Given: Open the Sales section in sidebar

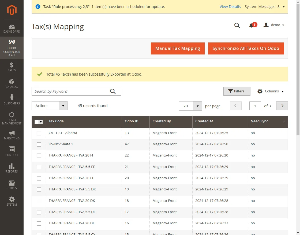Looking at the screenshot, I should pyautogui.click(x=12, y=67).
